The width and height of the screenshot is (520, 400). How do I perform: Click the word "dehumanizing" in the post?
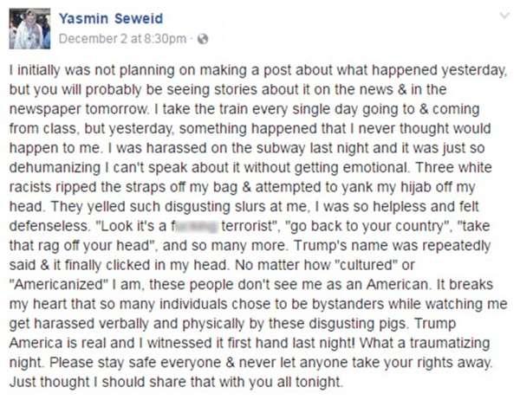point(55,168)
